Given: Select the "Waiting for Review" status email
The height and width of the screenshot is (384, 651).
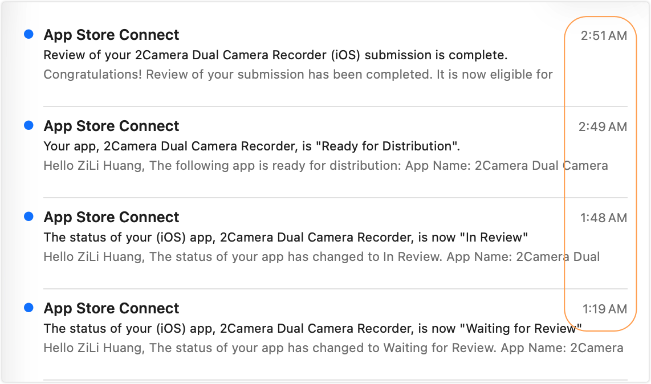Looking at the screenshot, I should [312, 329].
